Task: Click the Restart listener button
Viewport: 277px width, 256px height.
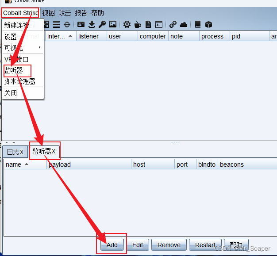Action: [x=205, y=245]
